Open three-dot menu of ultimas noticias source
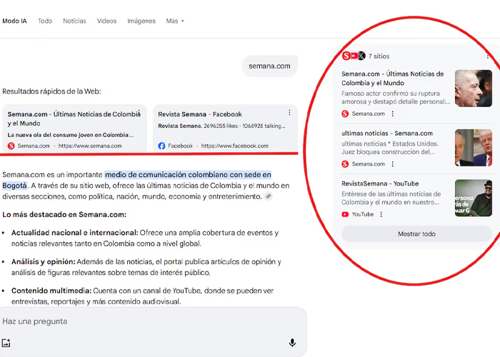The height and width of the screenshot is (357, 500). click(x=393, y=164)
